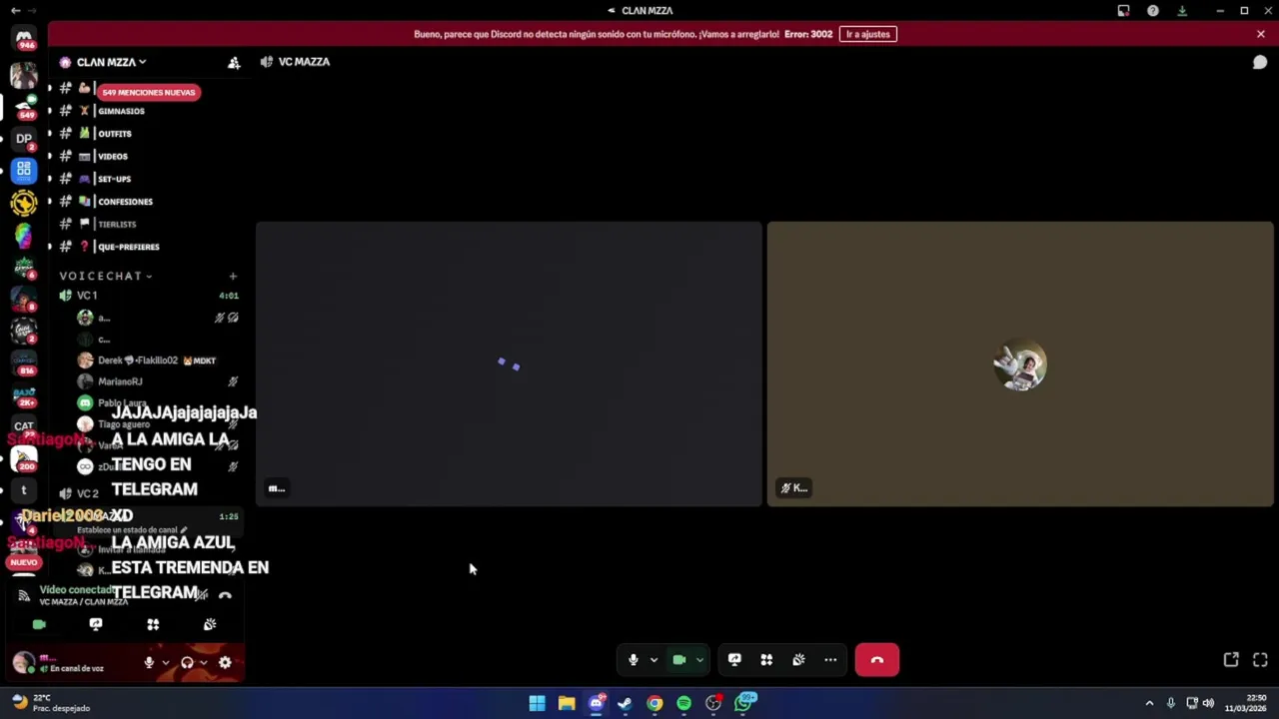Open the SET-UPS channel
This screenshot has height=719, width=1279.
tap(114, 179)
